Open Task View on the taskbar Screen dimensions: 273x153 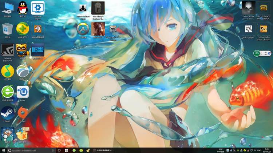point(59,150)
